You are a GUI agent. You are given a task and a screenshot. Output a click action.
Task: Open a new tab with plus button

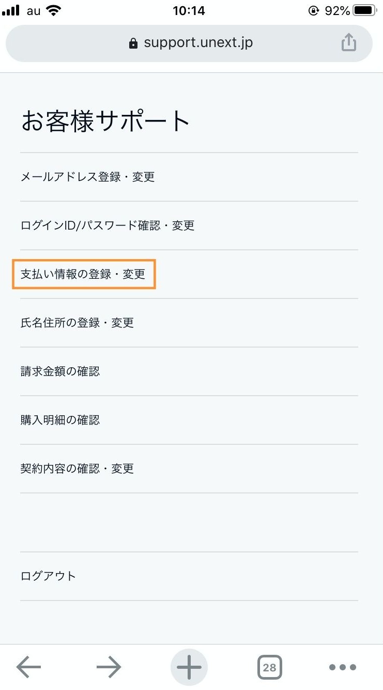click(x=189, y=667)
